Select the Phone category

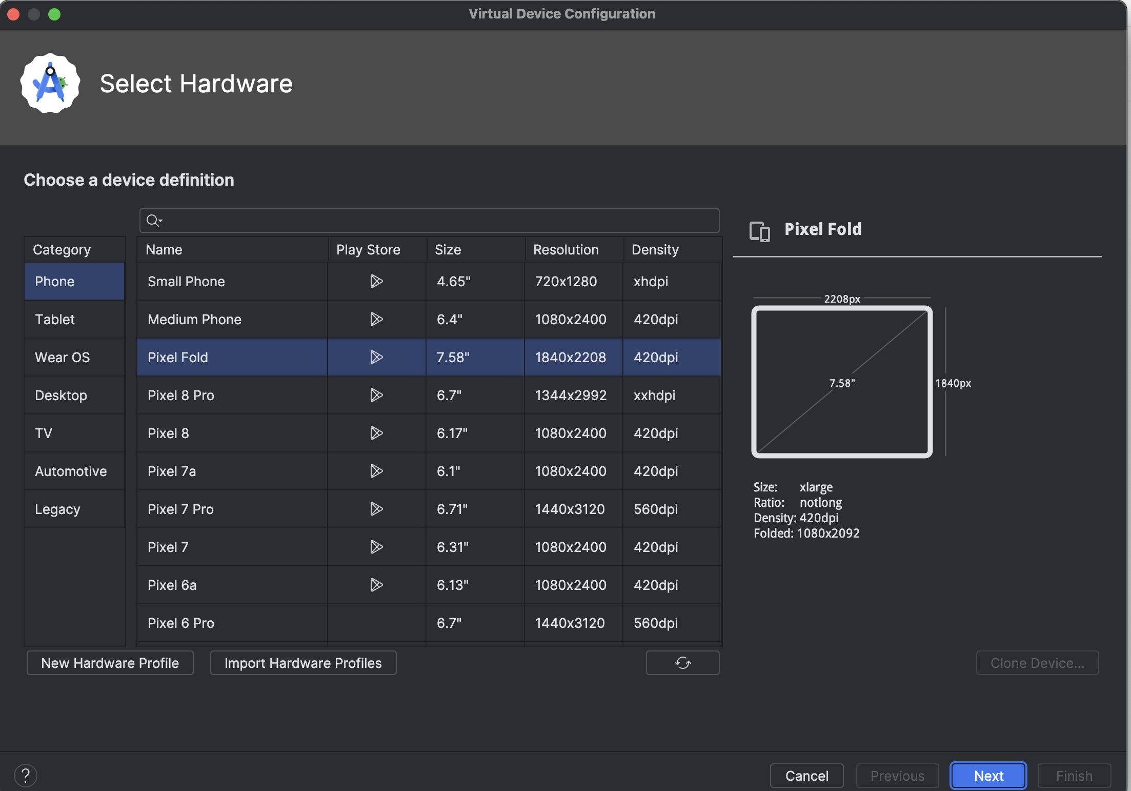tap(74, 281)
